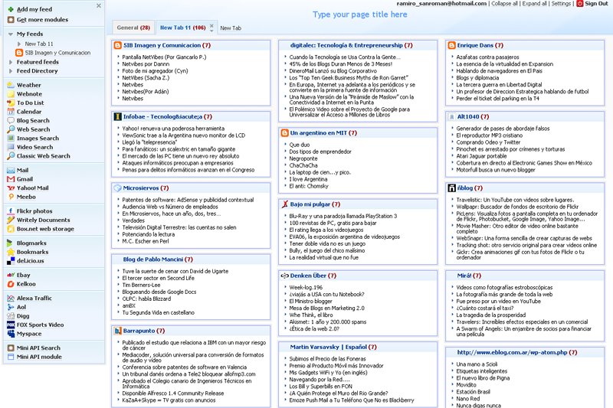Click the FOX Sports Video icon
The width and height of the screenshot is (613, 408).
click(11, 325)
